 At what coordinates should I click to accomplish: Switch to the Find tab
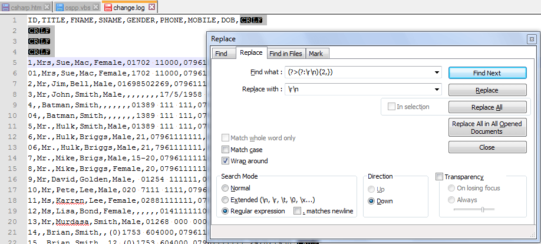[222, 54]
